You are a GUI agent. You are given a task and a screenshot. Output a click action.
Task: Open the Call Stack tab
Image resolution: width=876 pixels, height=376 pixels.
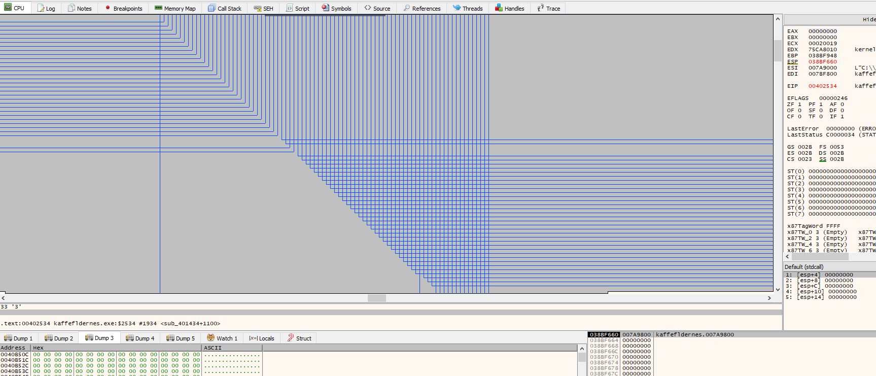coord(225,9)
